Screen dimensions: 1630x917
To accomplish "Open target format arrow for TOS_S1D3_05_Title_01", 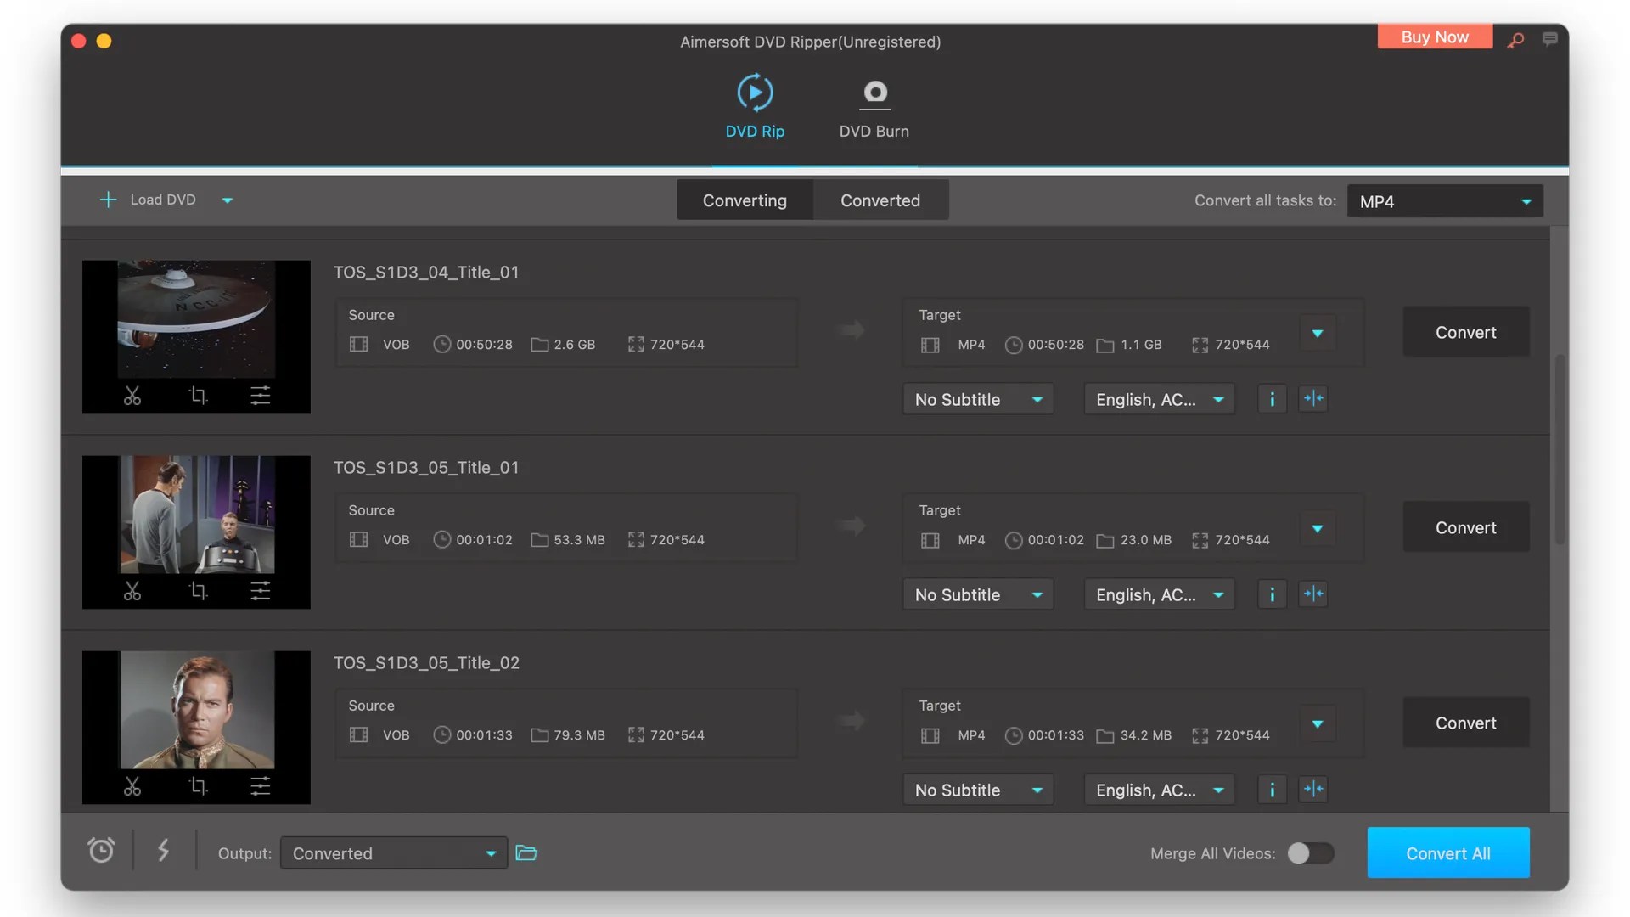I will tap(1318, 528).
